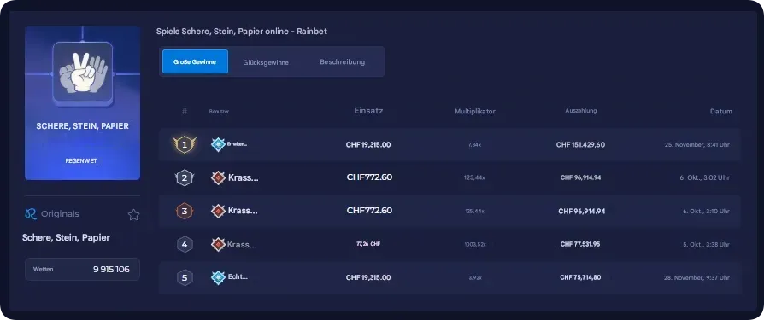Viewport: 764px width, 320px height.
Task: Open Krass... user in rank 3 row
Action: pos(244,211)
